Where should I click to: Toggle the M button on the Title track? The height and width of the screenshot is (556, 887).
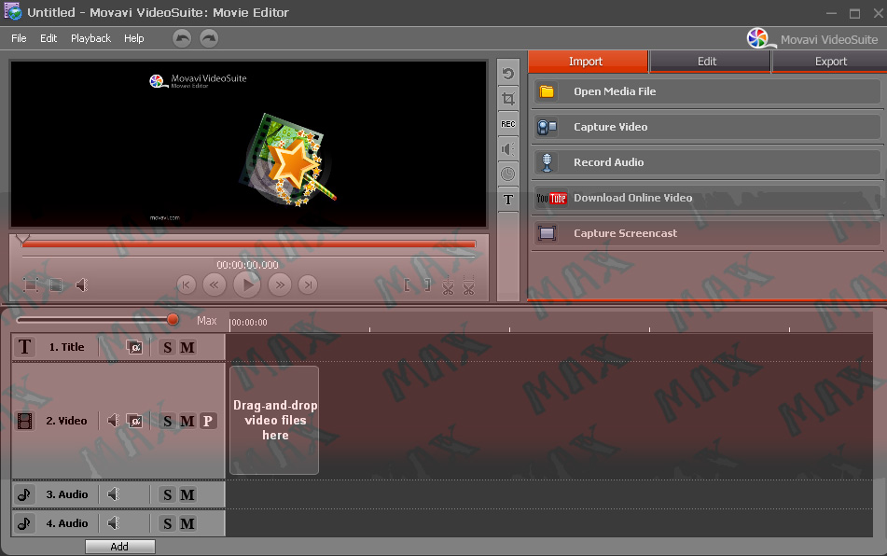[187, 347]
